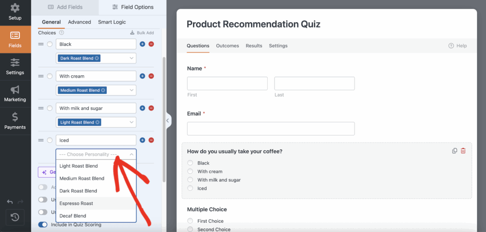486x232 pixels.
Task: Remove the Iced choice
Action: 151,140
